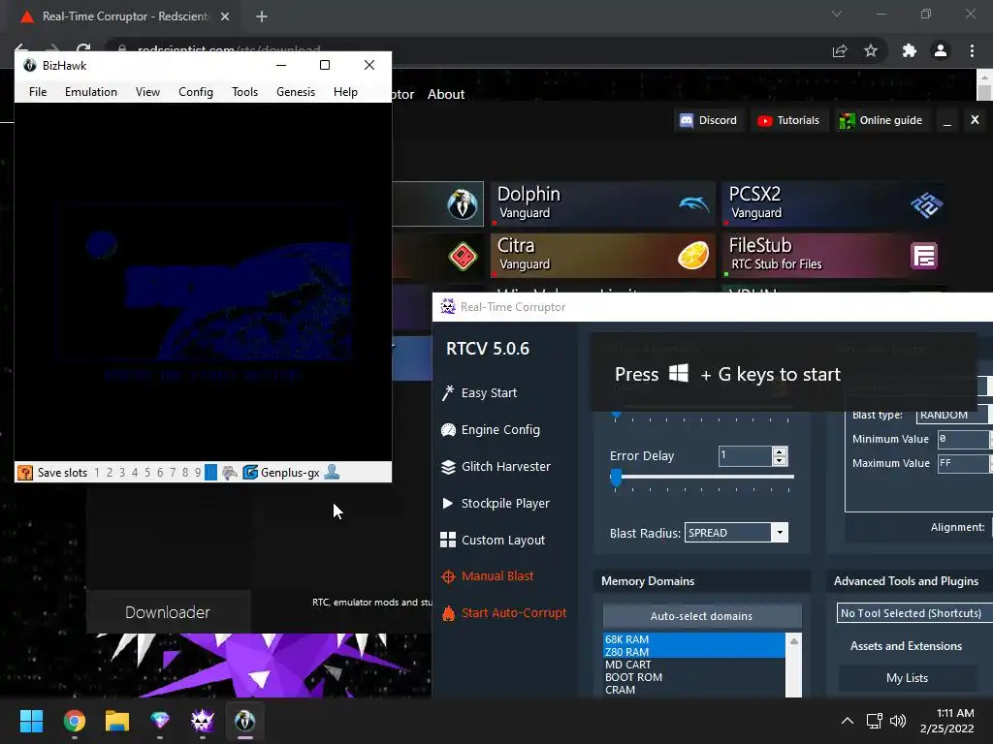Click the Auto-select domains button
993x744 pixels.
702,615
